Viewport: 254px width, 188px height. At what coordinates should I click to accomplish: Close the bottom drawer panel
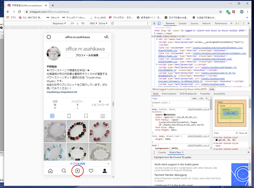pos(249,152)
